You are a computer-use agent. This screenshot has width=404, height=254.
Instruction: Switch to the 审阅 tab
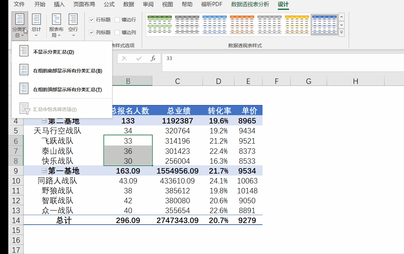[x=148, y=4]
